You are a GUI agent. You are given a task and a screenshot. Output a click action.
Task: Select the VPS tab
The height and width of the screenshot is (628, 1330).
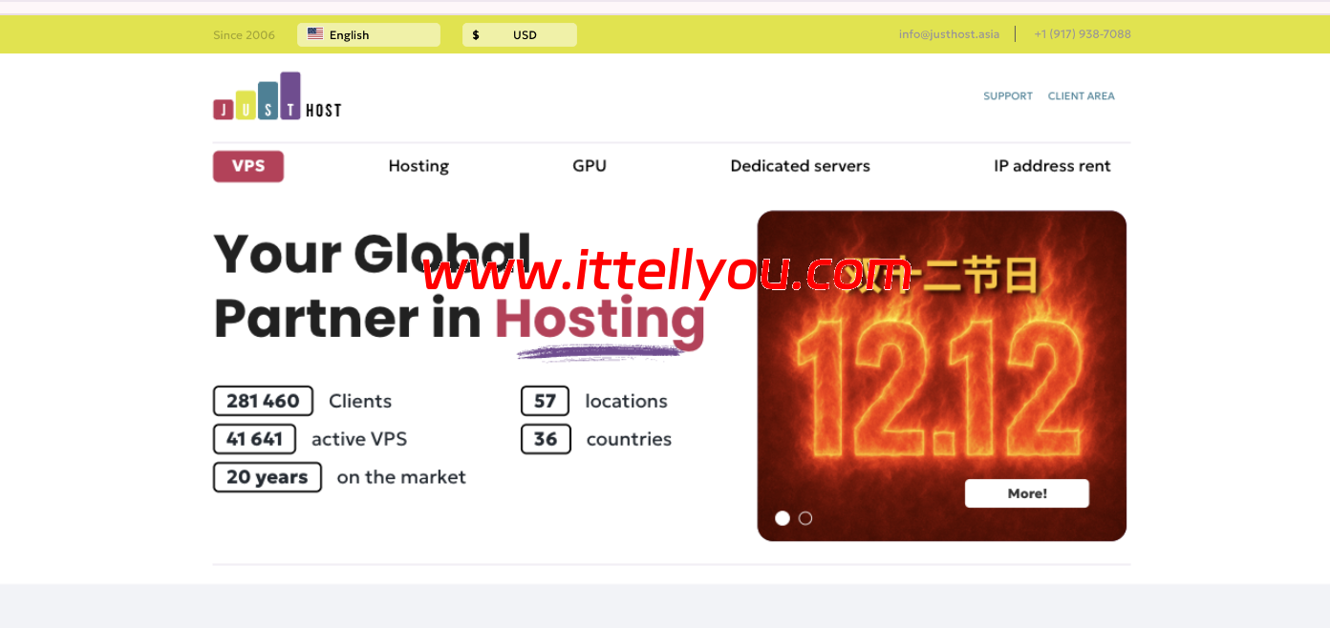(248, 166)
